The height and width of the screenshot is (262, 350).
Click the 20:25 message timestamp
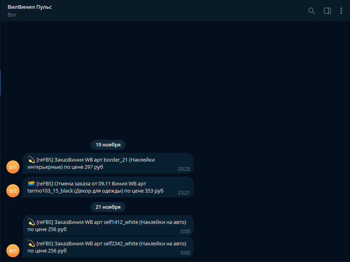pyautogui.click(x=184, y=169)
